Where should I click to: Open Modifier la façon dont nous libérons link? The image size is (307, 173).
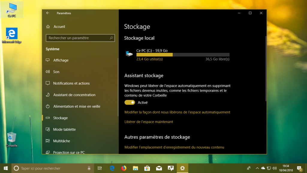177,112
